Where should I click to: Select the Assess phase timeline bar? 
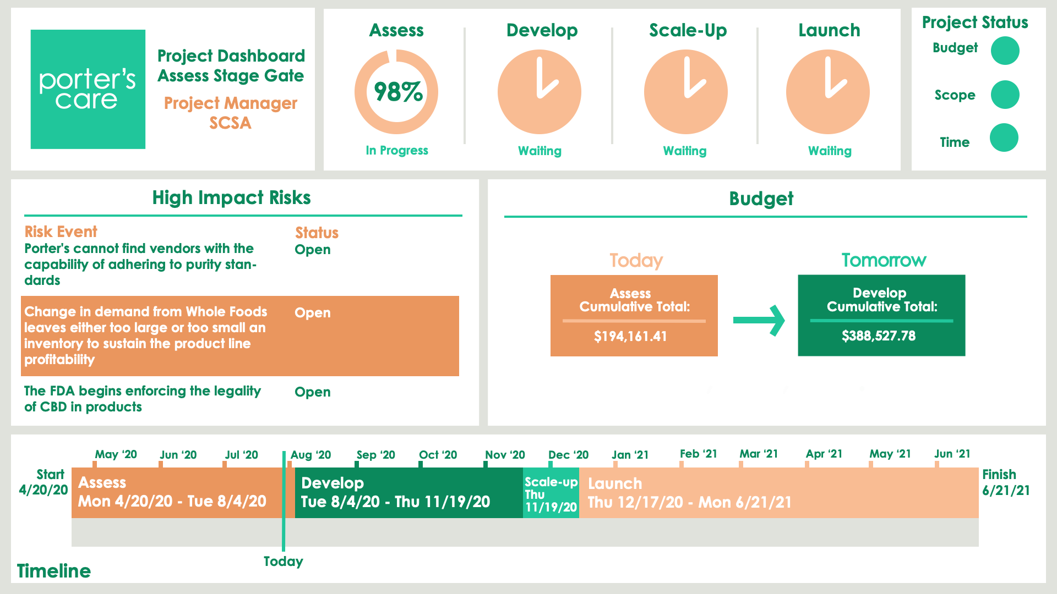(176, 493)
